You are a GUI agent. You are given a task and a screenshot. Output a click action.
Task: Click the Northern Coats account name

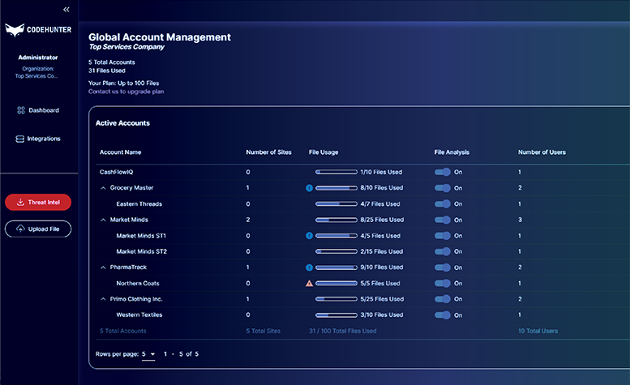pos(138,283)
